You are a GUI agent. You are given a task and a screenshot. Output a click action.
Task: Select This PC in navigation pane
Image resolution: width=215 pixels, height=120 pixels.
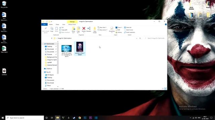(x=47, y=72)
